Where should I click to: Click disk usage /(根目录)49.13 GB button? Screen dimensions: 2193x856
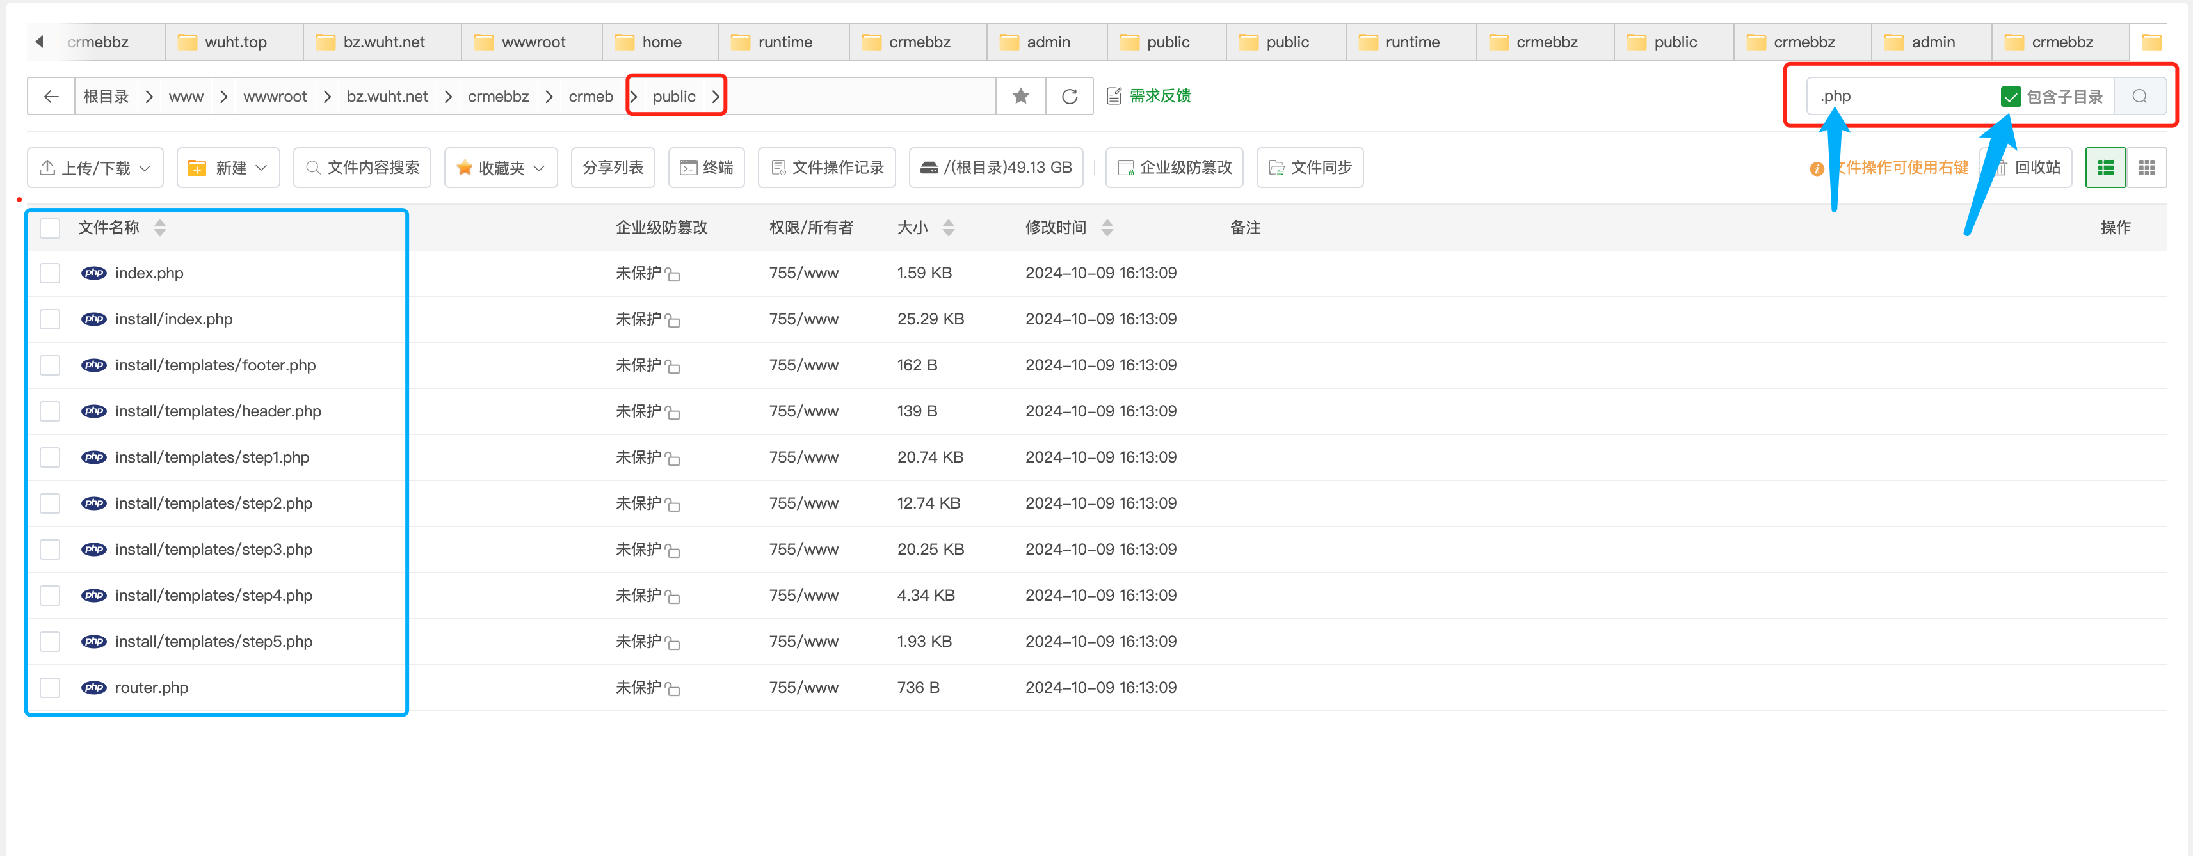click(x=996, y=168)
